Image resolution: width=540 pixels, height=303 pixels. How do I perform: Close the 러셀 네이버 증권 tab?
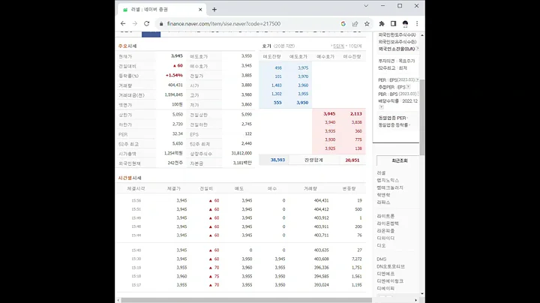pyautogui.click(x=200, y=10)
